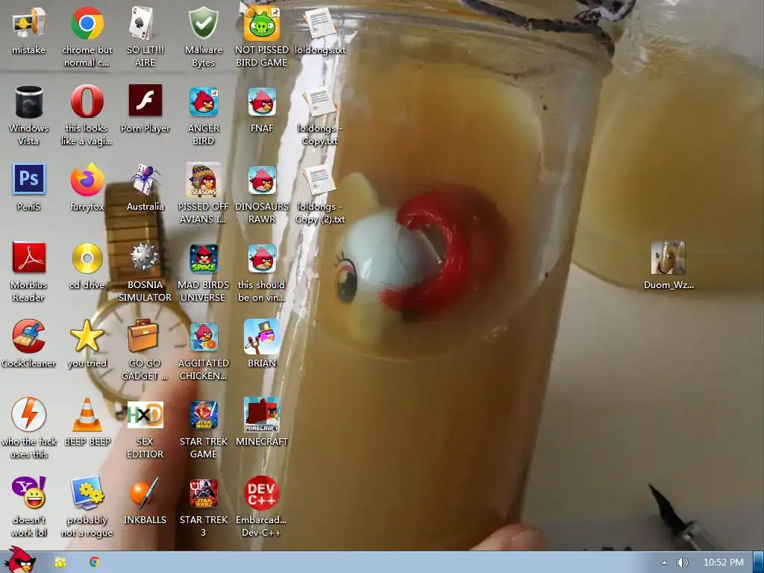
Task: Open the loldongs.txt file
Action: pyautogui.click(x=319, y=23)
